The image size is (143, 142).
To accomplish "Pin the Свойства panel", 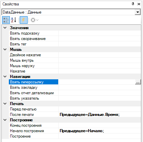I will click(x=133, y=4).
